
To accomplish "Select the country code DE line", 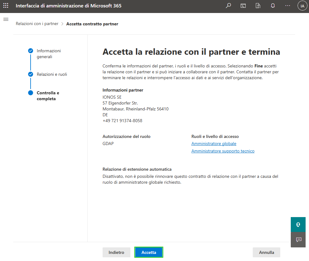I will point(105,115).
